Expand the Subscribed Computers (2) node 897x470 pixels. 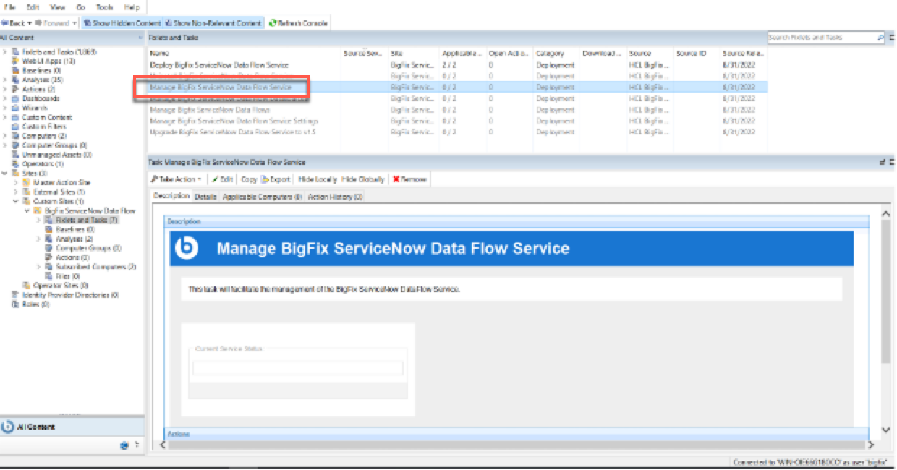point(38,267)
